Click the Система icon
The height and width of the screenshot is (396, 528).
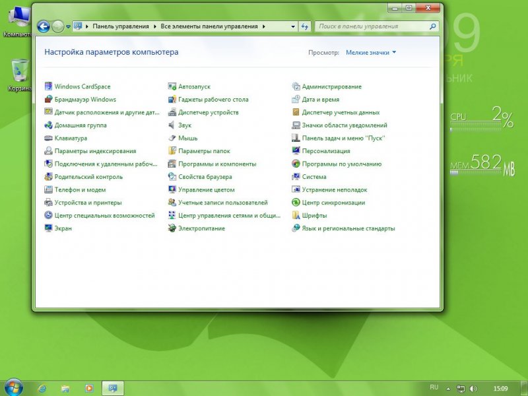tap(296, 177)
